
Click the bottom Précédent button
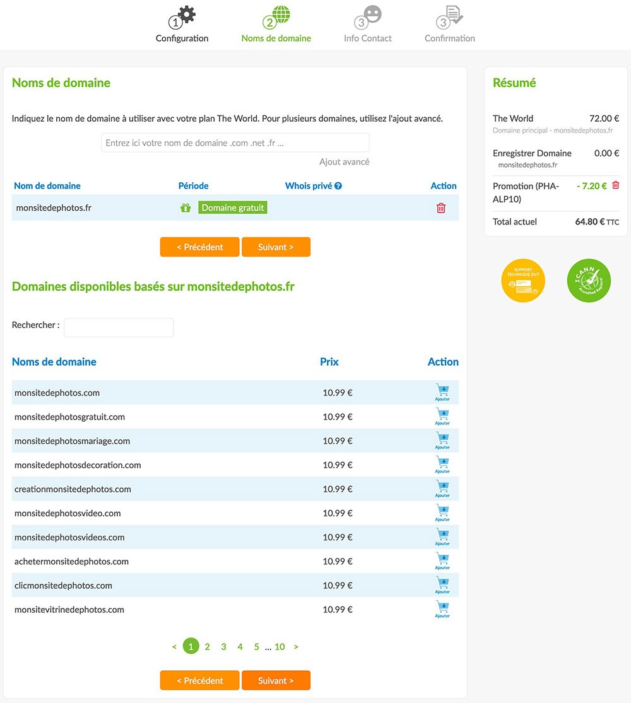(199, 681)
